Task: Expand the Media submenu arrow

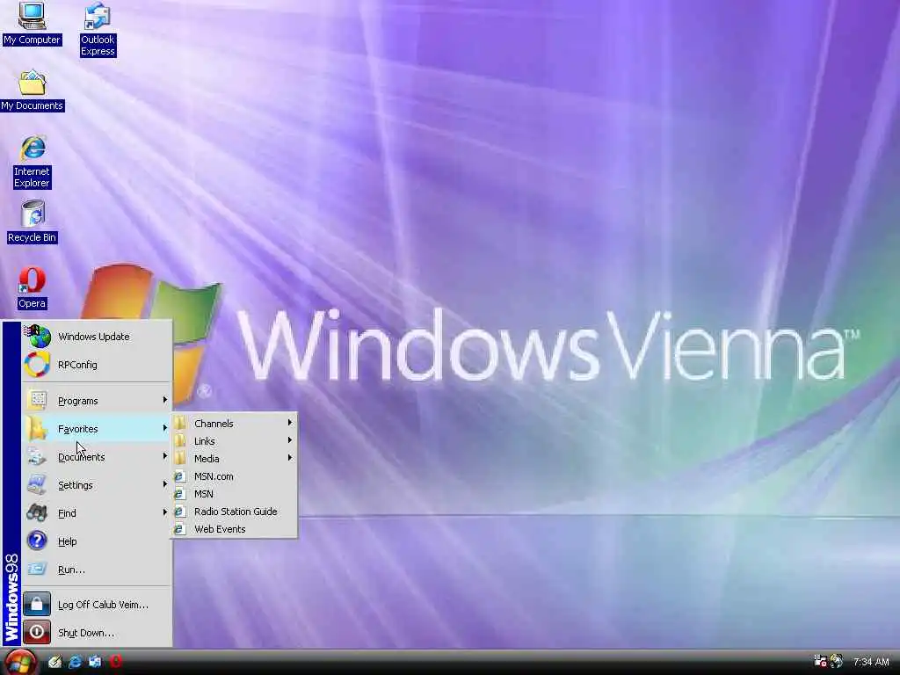Action: [x=290, y=457]
